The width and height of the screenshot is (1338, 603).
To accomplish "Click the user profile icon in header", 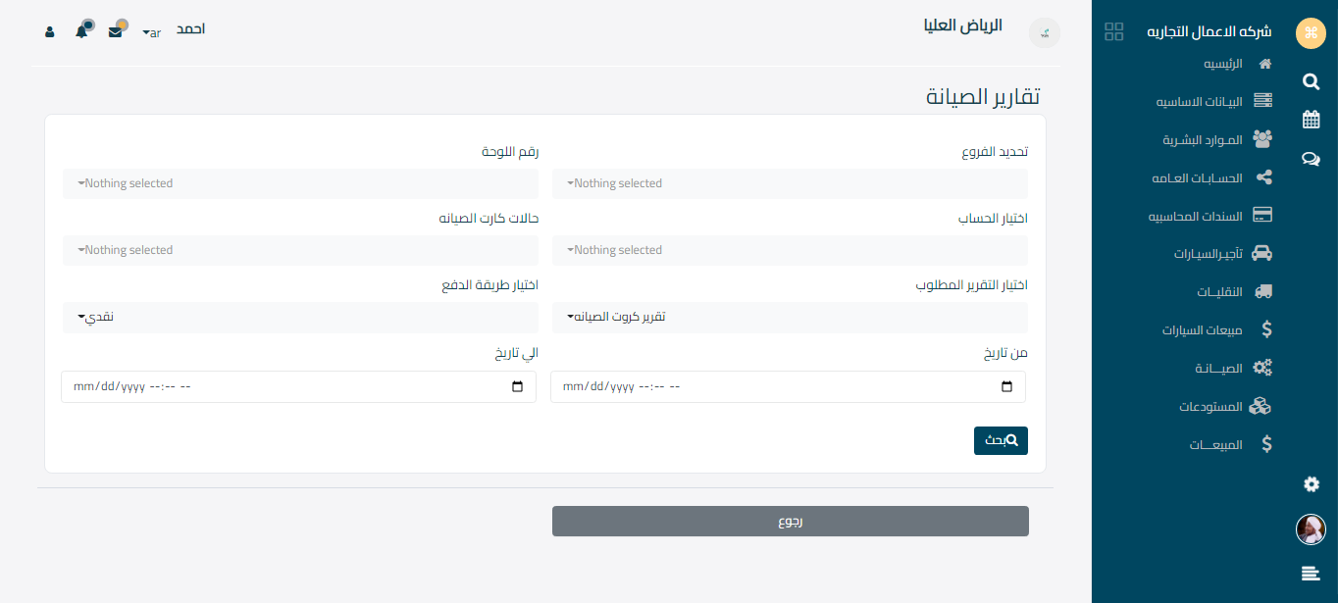I will (50, 31).
